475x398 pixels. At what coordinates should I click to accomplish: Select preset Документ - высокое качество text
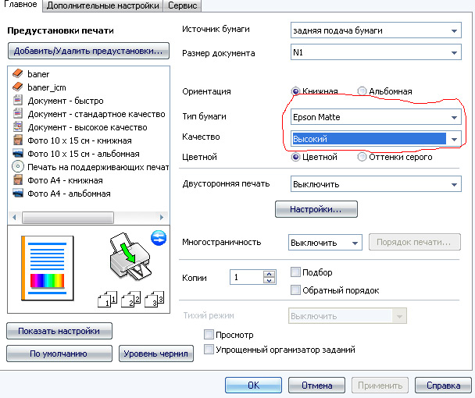pyautogui.click(x=87, y=127)
